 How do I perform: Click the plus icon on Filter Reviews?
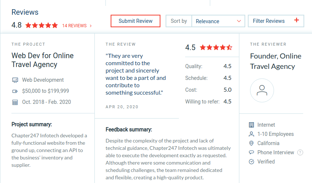tap(297, 21)
